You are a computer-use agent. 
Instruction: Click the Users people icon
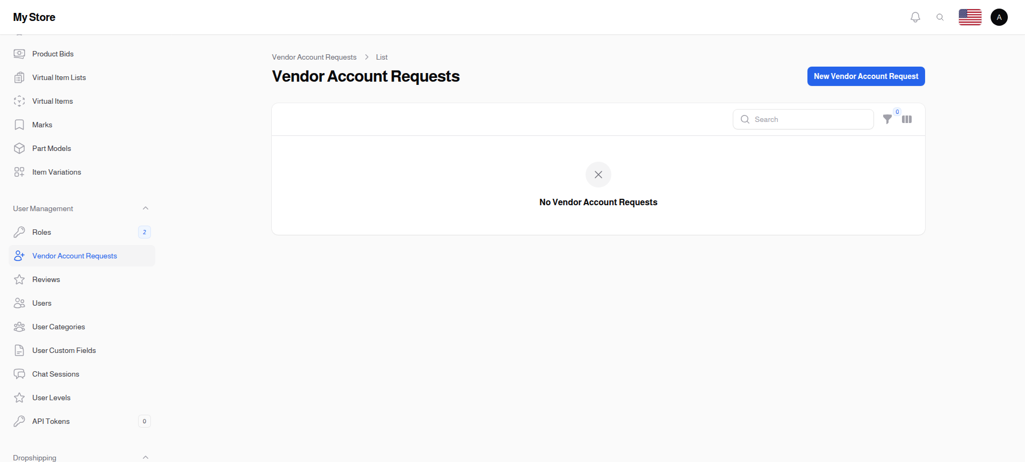click(19, 303)
